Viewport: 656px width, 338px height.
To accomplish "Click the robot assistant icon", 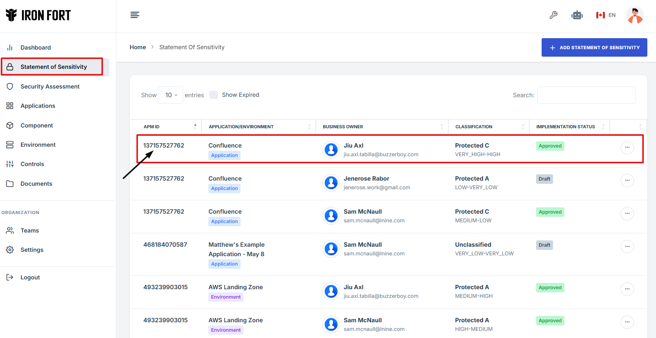I will [x=577, y=15].
